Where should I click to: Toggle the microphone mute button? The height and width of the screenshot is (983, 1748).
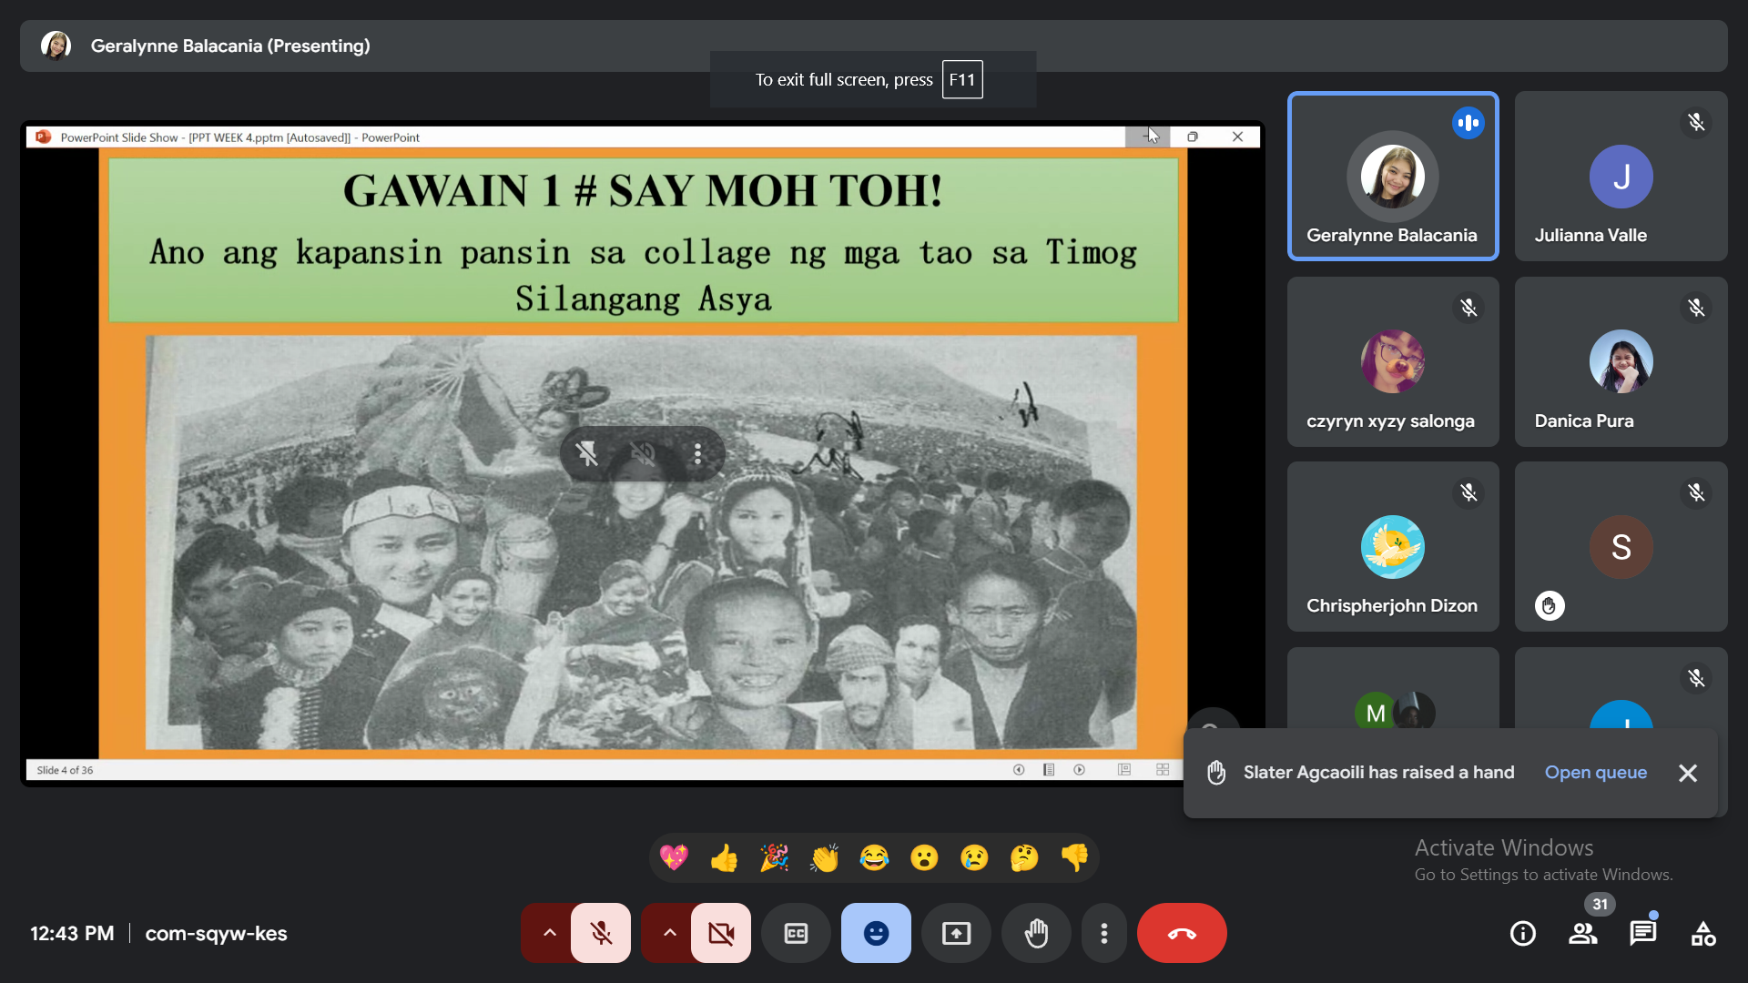click(601, 933)
